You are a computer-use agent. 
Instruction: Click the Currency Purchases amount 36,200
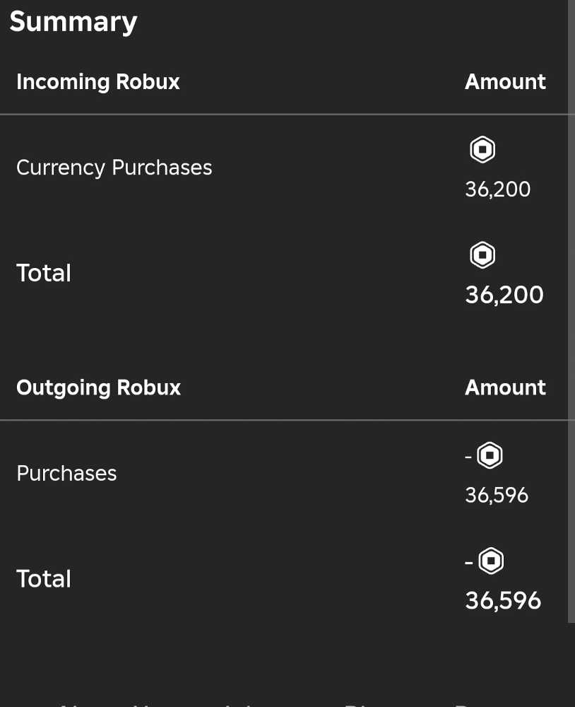(497, 189)
